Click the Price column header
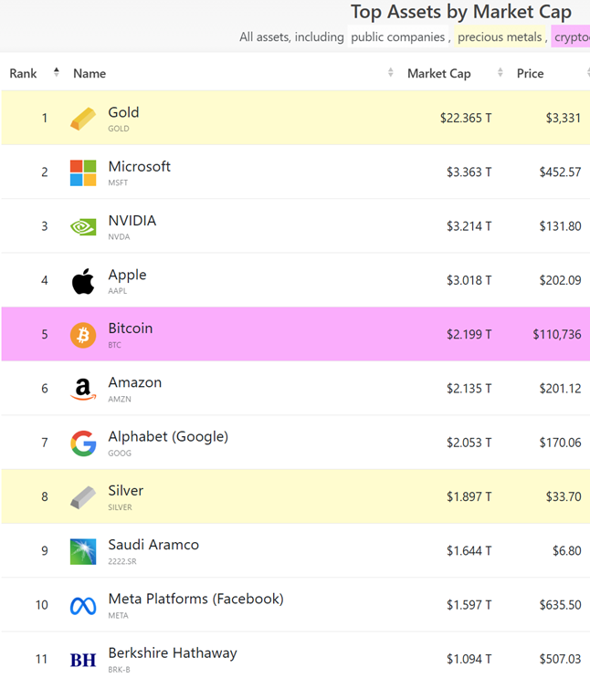The image size is (590, 678). pos(530,74)
